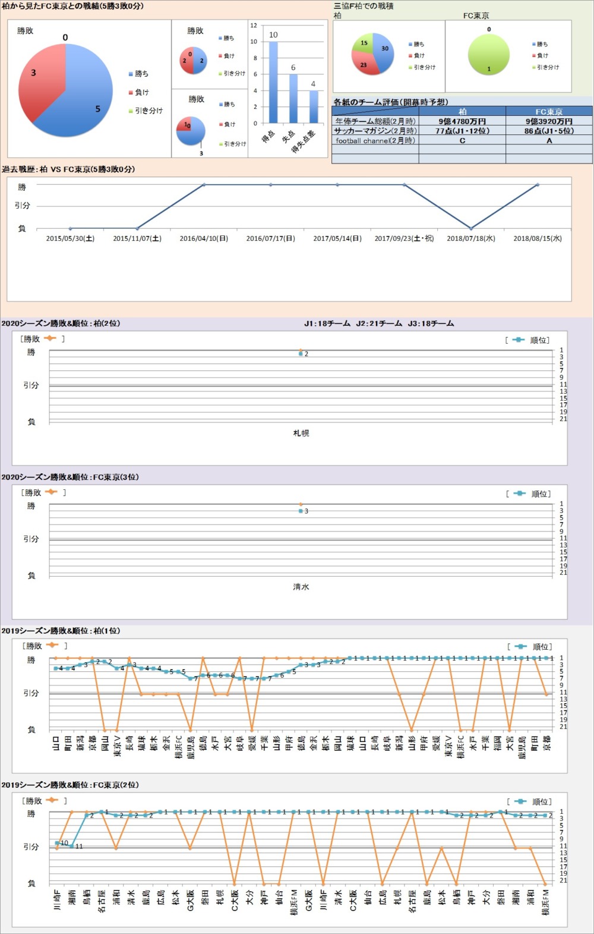This screenshot has width=594, height=934.
Task: Click the 勝ち legend marker beside large pie
Action: (131, 74)
